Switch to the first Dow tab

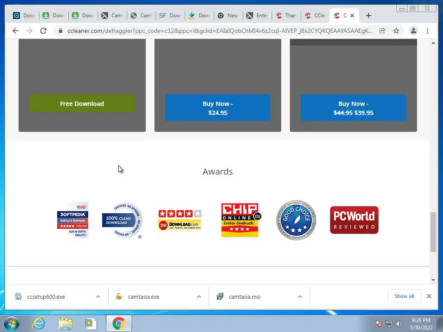pyautogui.click(x=24, y=16)
